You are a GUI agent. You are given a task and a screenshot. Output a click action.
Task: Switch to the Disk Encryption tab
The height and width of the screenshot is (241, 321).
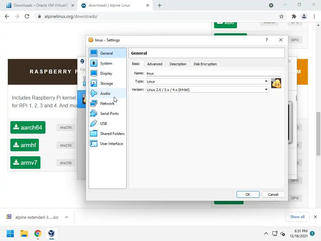[205, 64]
